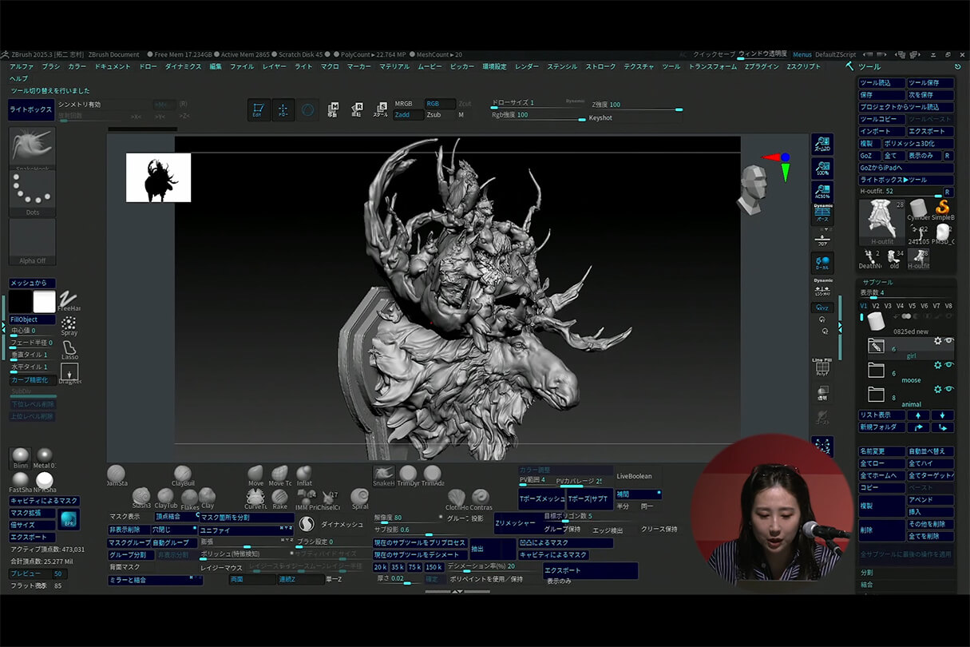This screenshot has width=970, height=647.
Task: Choose the Lasso selection icon
Action: (69, 348)
